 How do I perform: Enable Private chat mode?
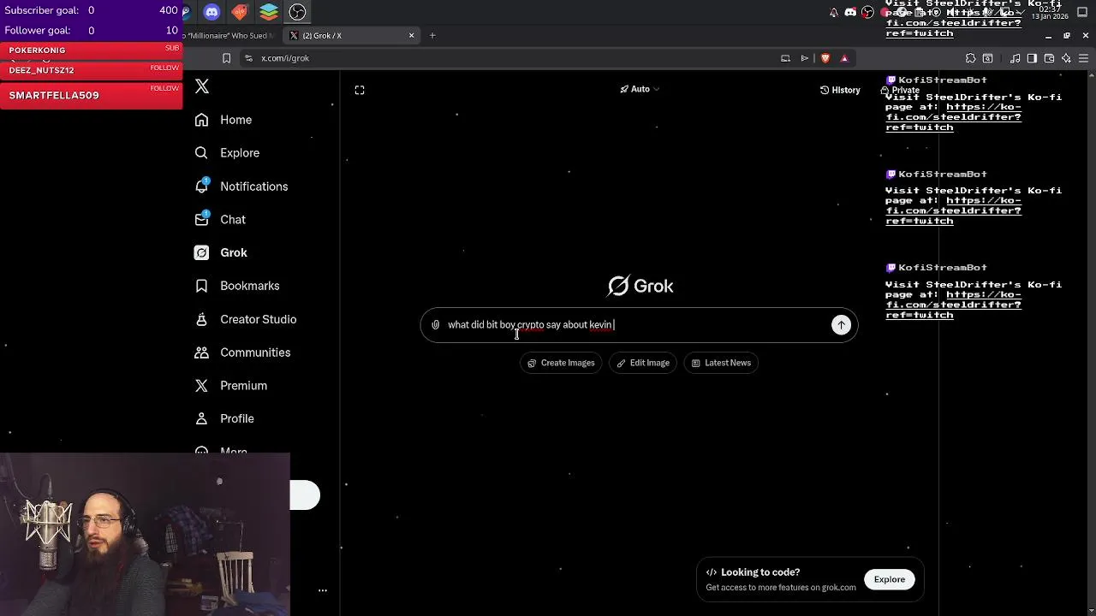coord(900,90)
